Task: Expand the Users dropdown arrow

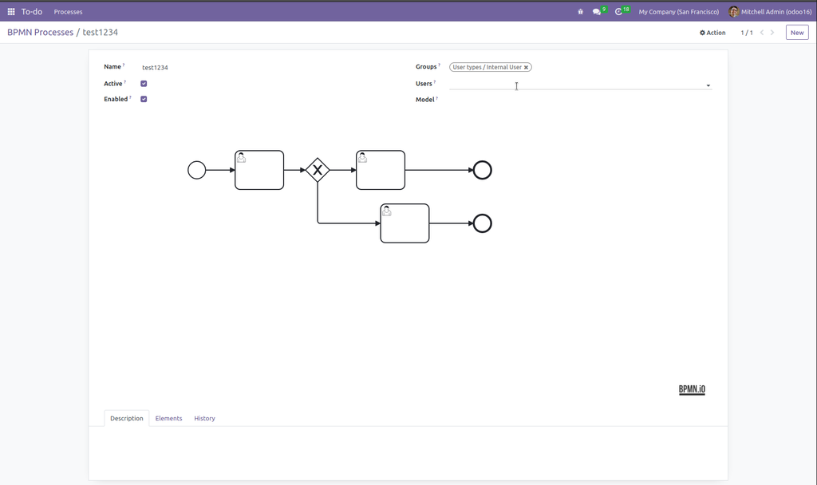Action: pos(708,85)
